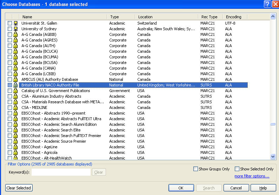
Task: Click the lock icon for A-G Canada (AUTH)
Action: coord(16,46)
